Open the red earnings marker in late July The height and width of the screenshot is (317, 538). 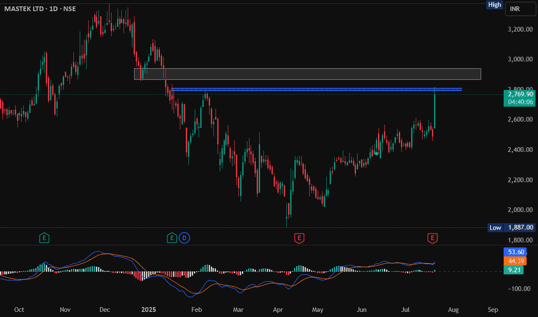(432, 238)
